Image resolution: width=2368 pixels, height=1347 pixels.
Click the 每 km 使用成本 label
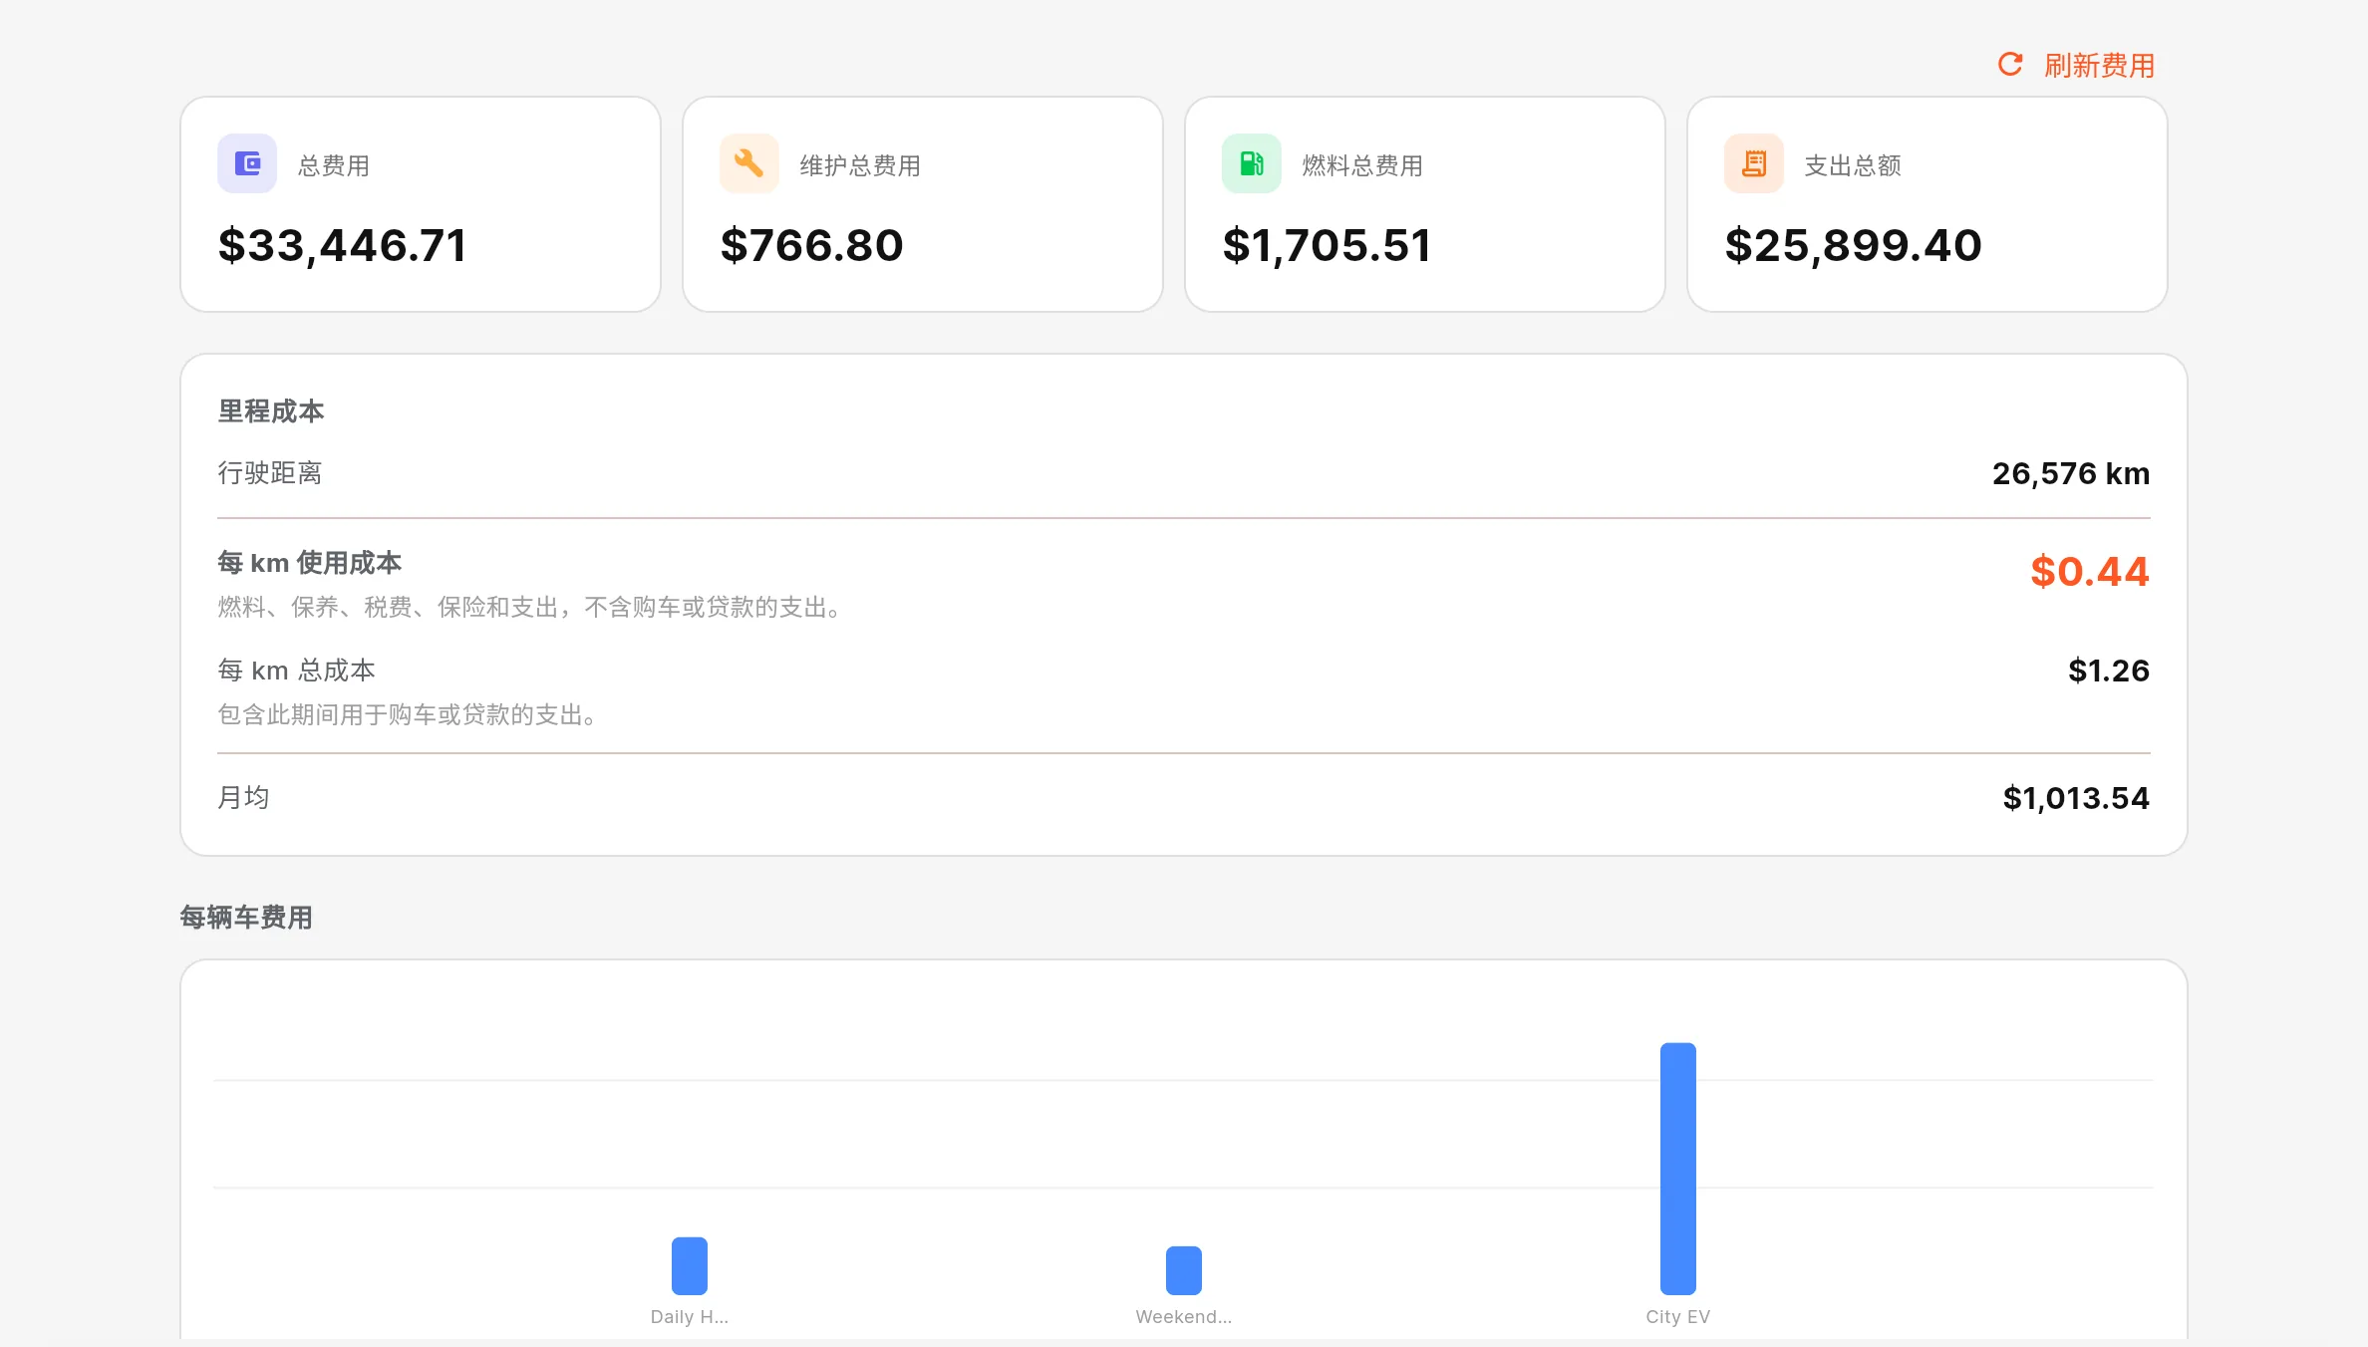click(310, 563)
